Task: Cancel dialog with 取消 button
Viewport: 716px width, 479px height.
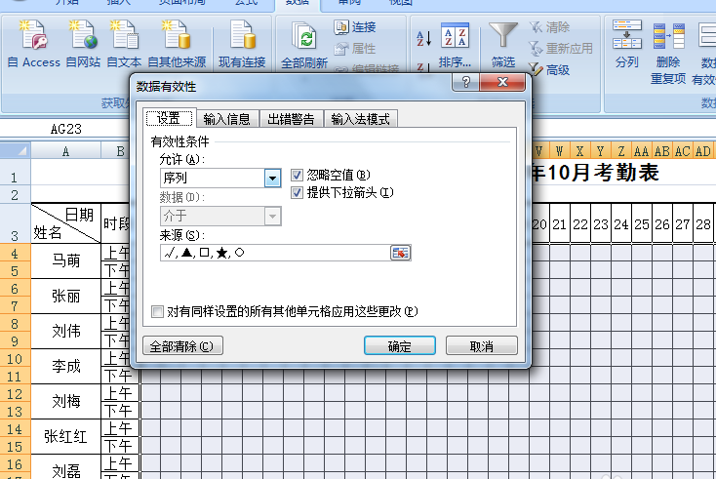Action: pyautogui.click(x=481, y=345)
